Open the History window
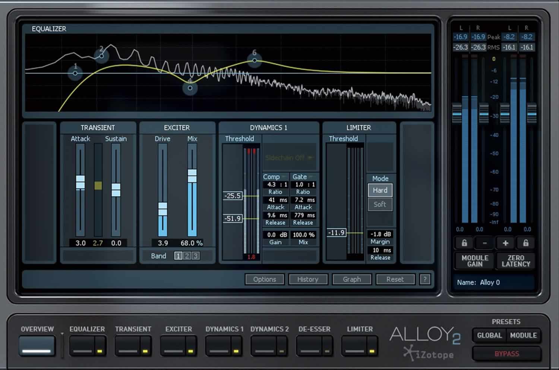The width and height of the screenshot is (559, 370). coord(308,279)
